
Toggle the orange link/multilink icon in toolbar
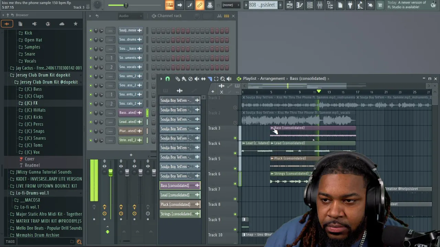(199, 5)
